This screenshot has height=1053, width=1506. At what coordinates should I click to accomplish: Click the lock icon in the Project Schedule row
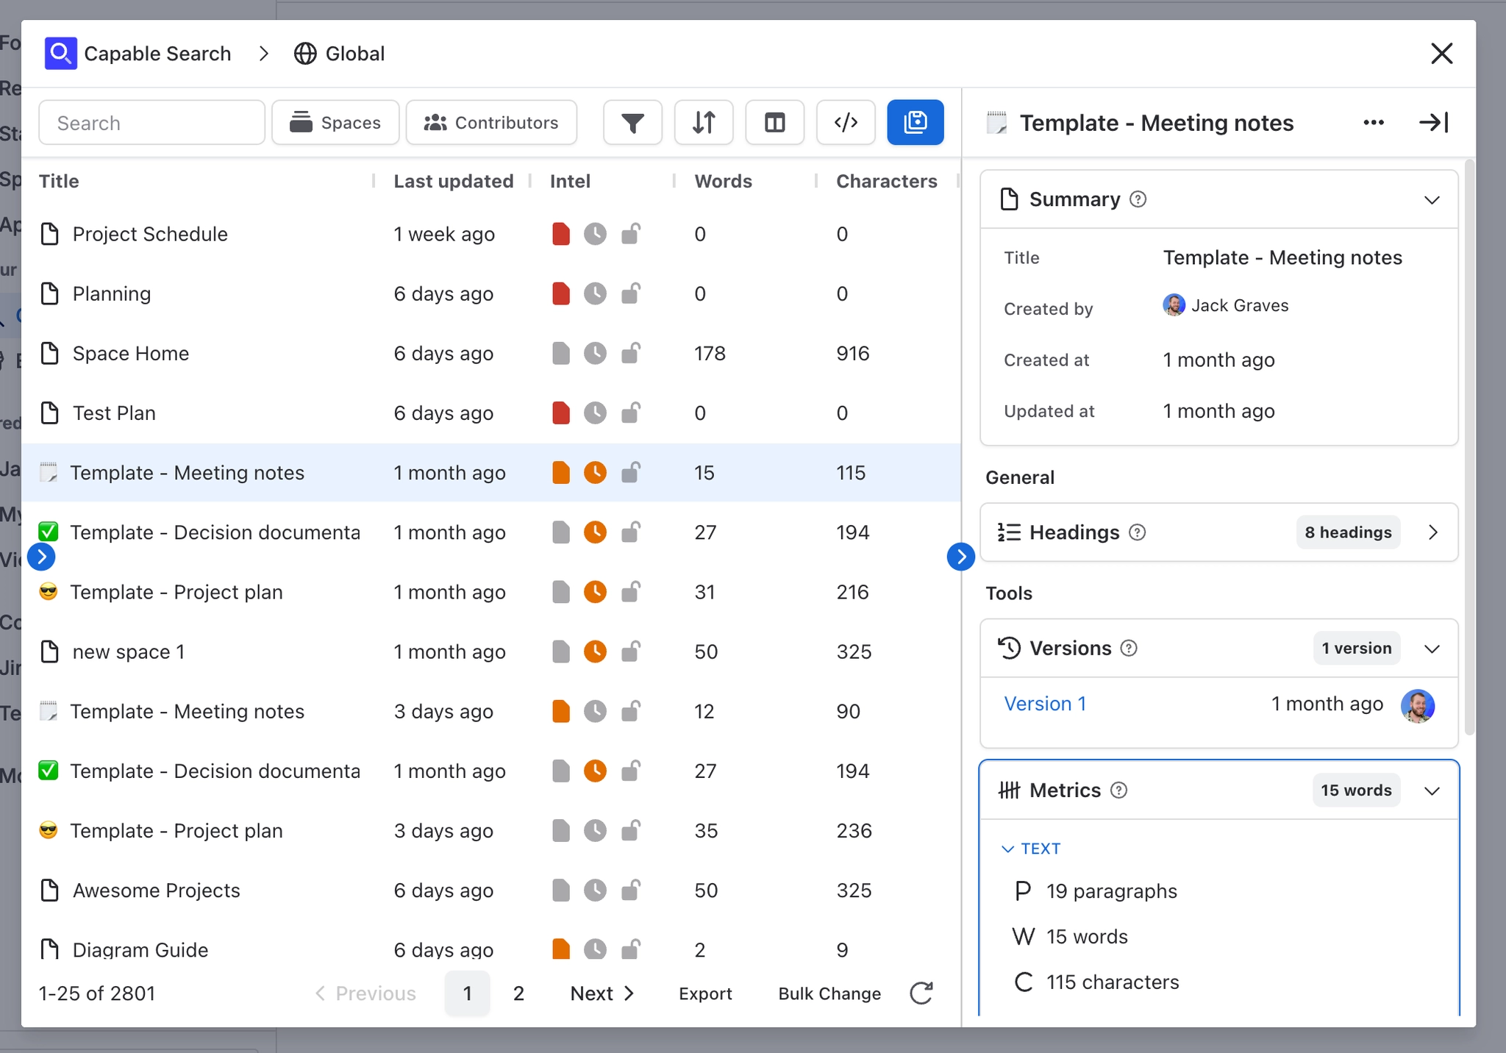tap(630, 234)
